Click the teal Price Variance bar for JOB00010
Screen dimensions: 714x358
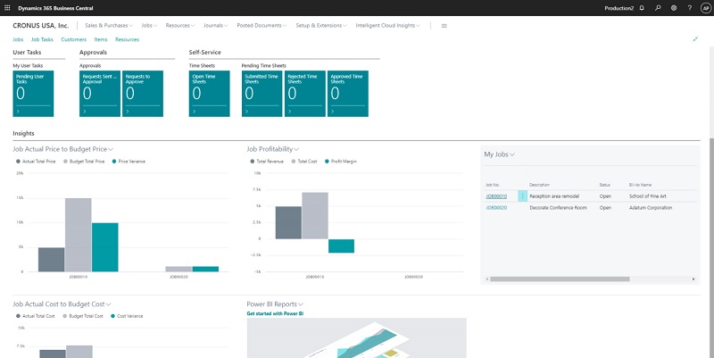pyautogui.click(x=104, y=246)
